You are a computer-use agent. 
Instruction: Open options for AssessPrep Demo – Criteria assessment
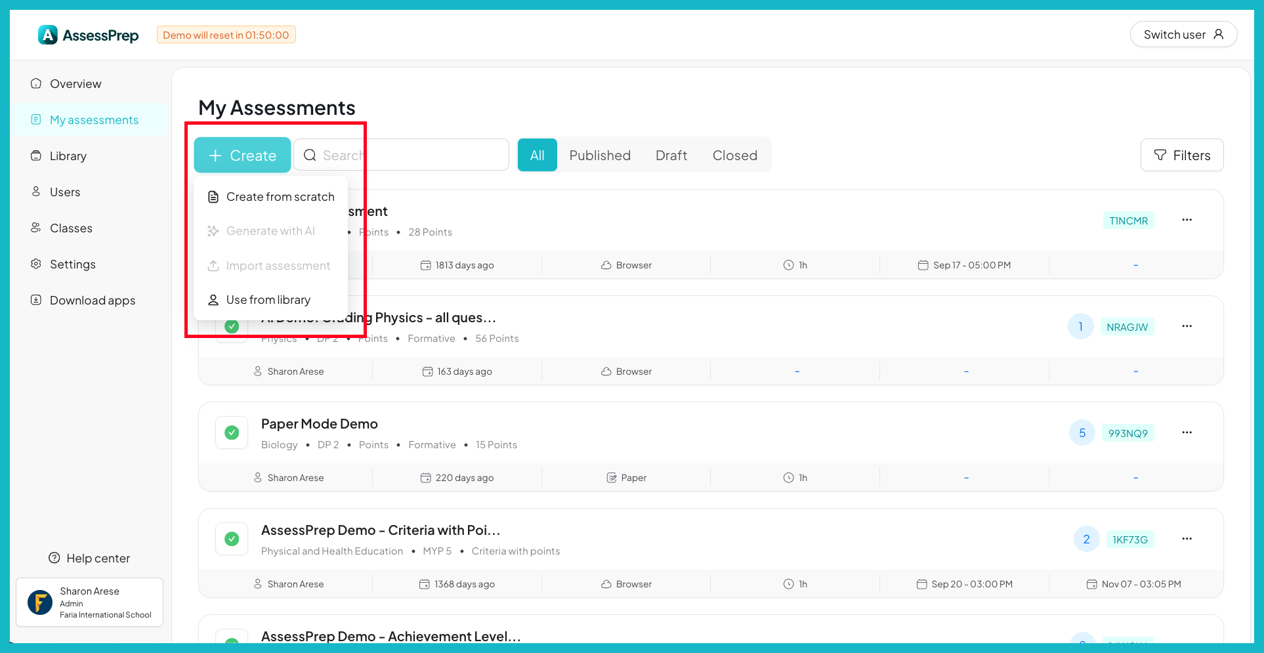pos(1187,539)
